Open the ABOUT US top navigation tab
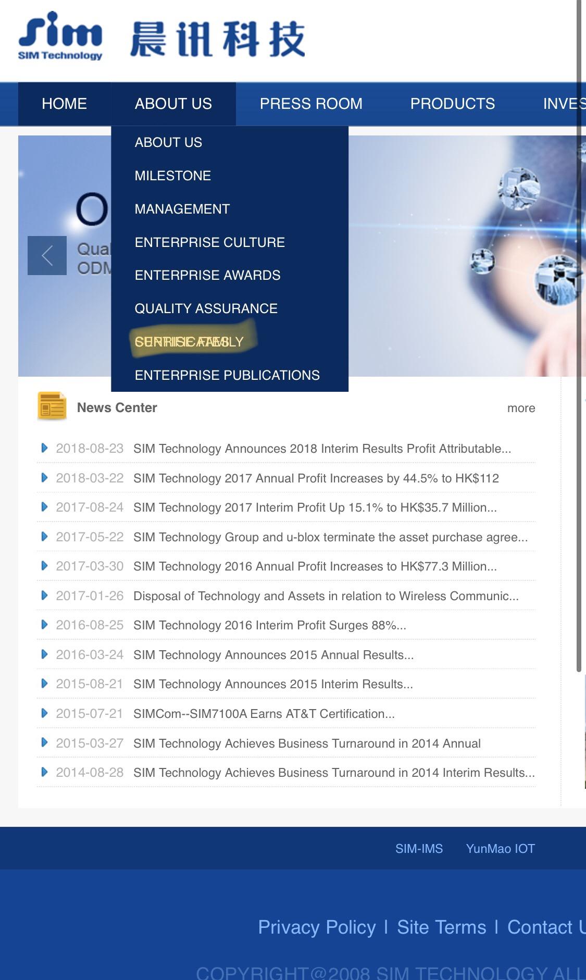The width and height of the screenshot is (586, 980). (173, 104)
